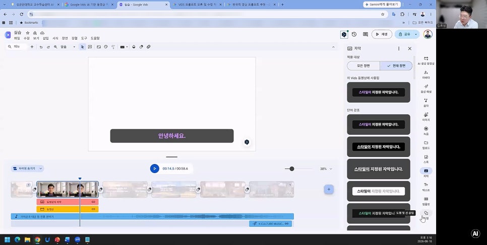Click Gemini에게 물어보기 button
Image resolution: width=487 pixels, height=245 pixels.
point(382,5)
